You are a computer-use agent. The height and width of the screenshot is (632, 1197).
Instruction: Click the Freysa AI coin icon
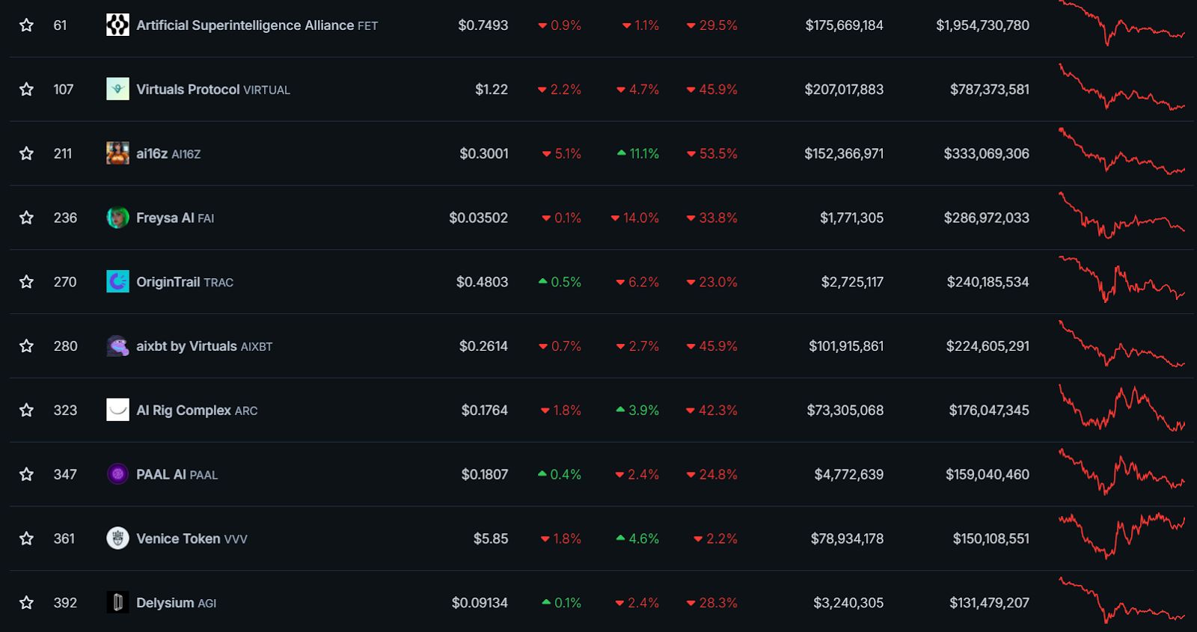click(x=117, y=218)
